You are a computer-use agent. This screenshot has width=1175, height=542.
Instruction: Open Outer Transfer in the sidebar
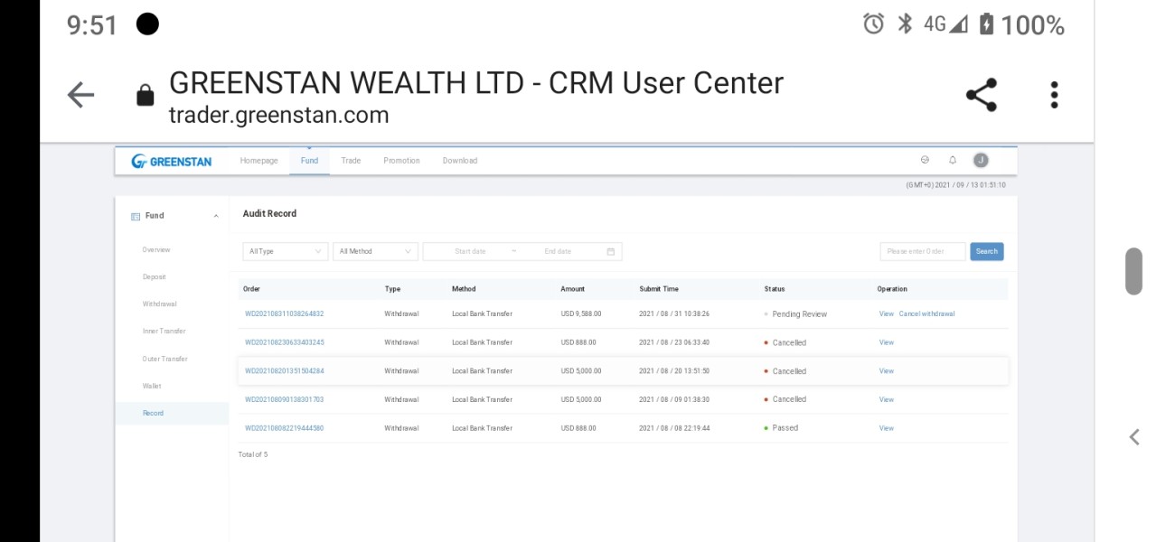pyautogui.click(x=164, y=359)
